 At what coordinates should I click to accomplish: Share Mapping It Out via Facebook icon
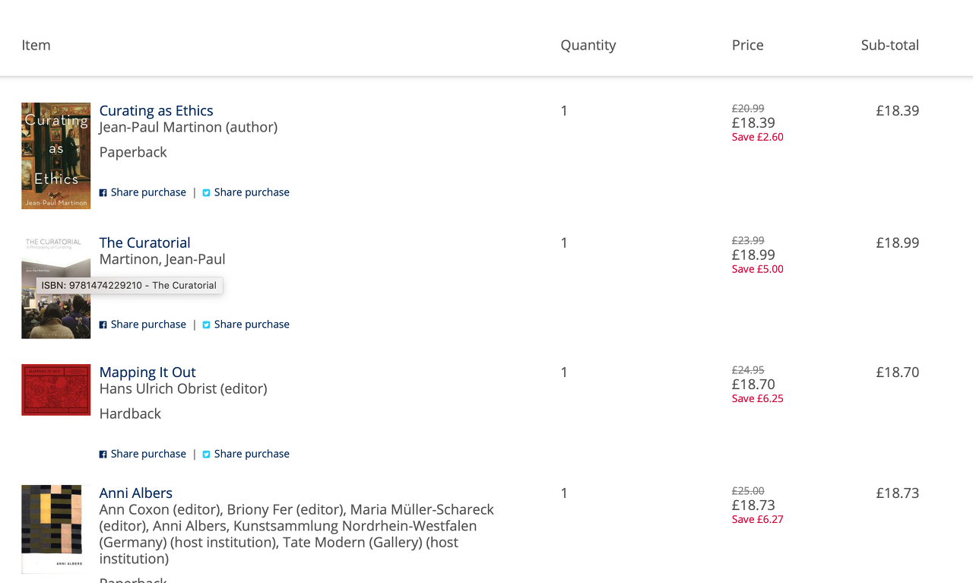click(103, 455)
